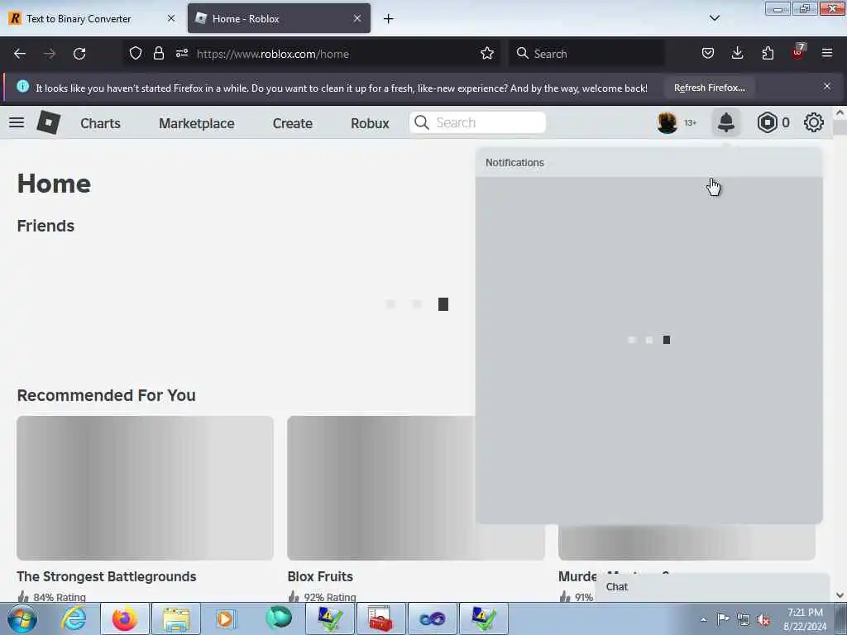Screen dimensions: 847x635
Task: Click the Friends section heading
Action: click(x=46, y=226)
